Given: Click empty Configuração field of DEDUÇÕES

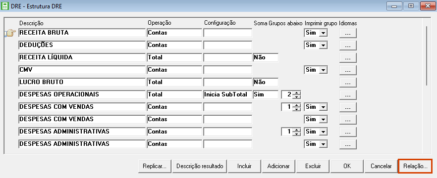Looking at the screenshot, I should click(x=228, y=45).
